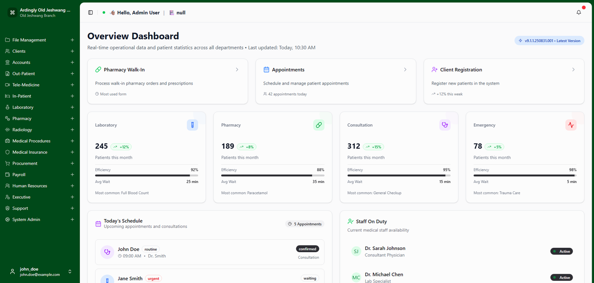Click the +15% trend badge in Consultation card
Screen dimensions: 594x283
[x=373, y=147]
